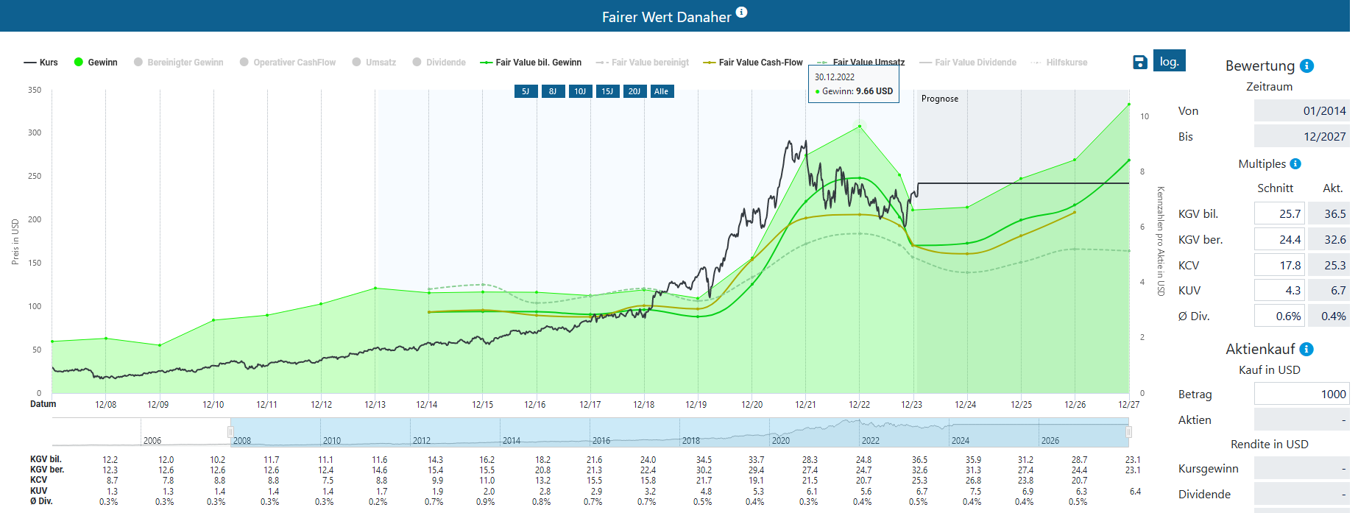Viewport: 1358px width, 513px height.
Task: Grab the right handle of the range navigator
Action: pyautogui.click(x=1128, y=432)
